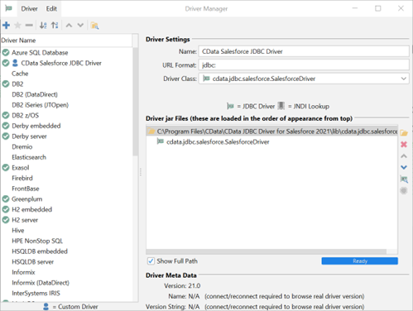Select the Cache driver
Image resolution: width=413 pixels, height=311 pixels.
[20, 74]
